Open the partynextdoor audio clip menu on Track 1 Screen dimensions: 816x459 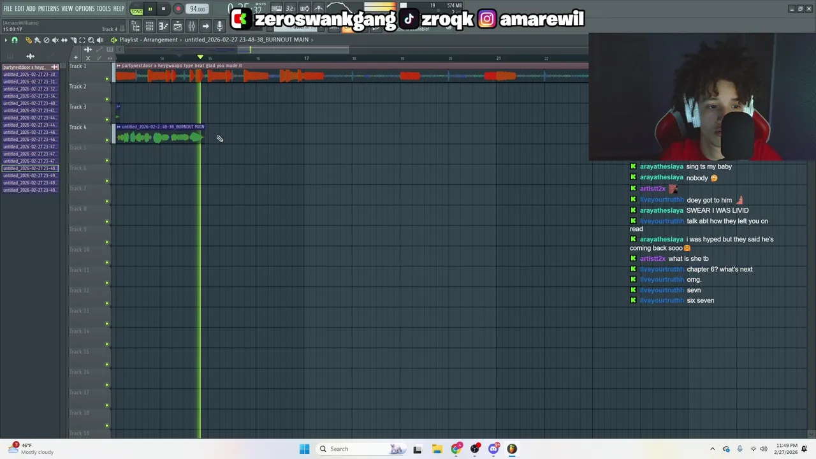coord(119,66)
